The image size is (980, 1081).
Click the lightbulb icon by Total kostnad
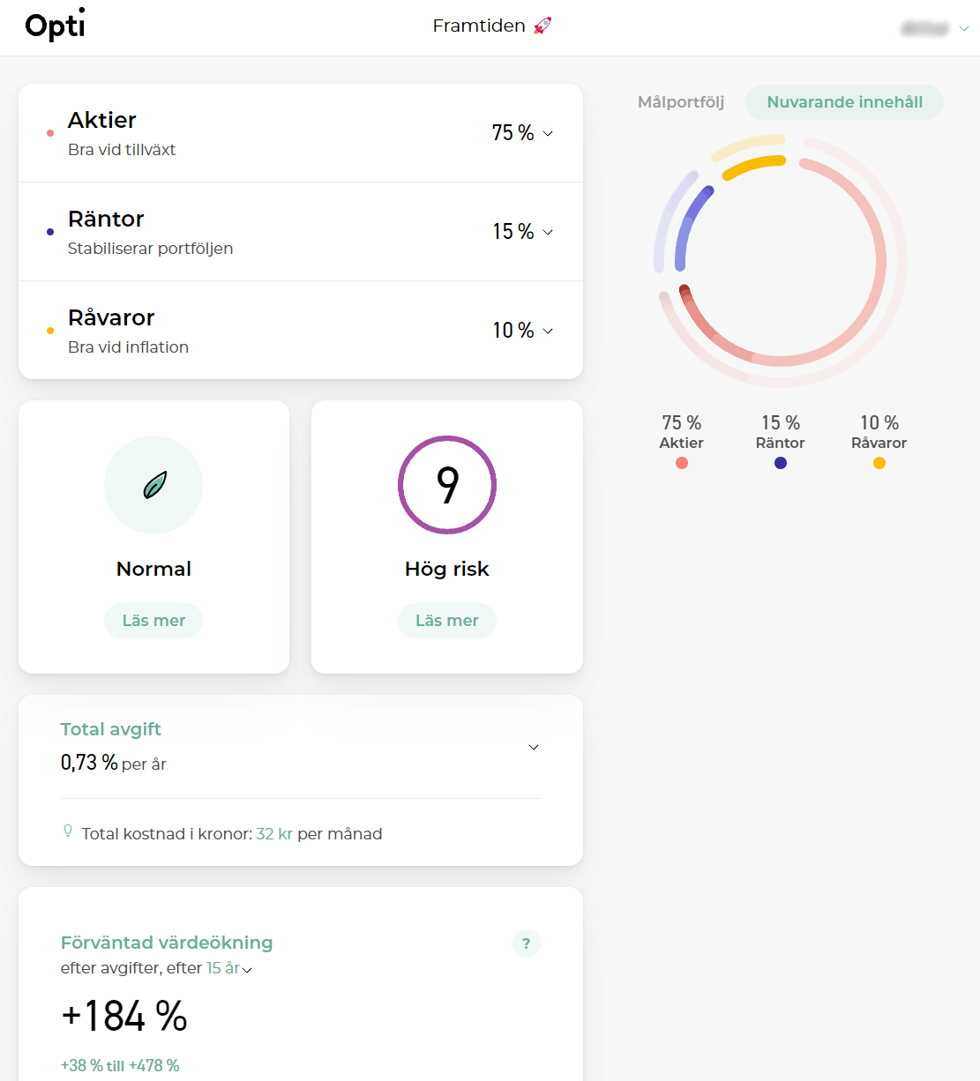(68, 831)
